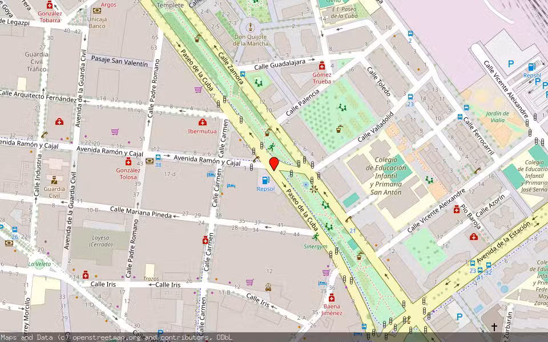Select the playground icon near Calle Guadalajara
548x342 pixels.
259,83
